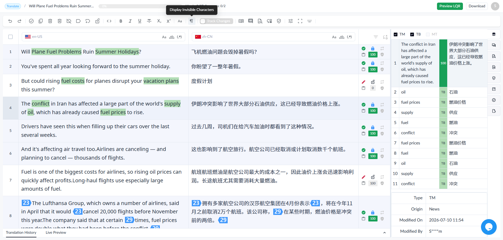This screenshot has width=503, height=240.
Task: Apply Strikethrough formatting from toolbar
Action: click(149, 21)
